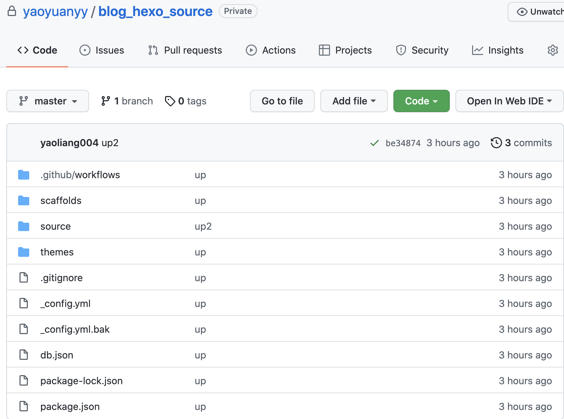The image size is (564, 419).
Task: Switch to the Code tab
Action: click(x=37, y=50)
